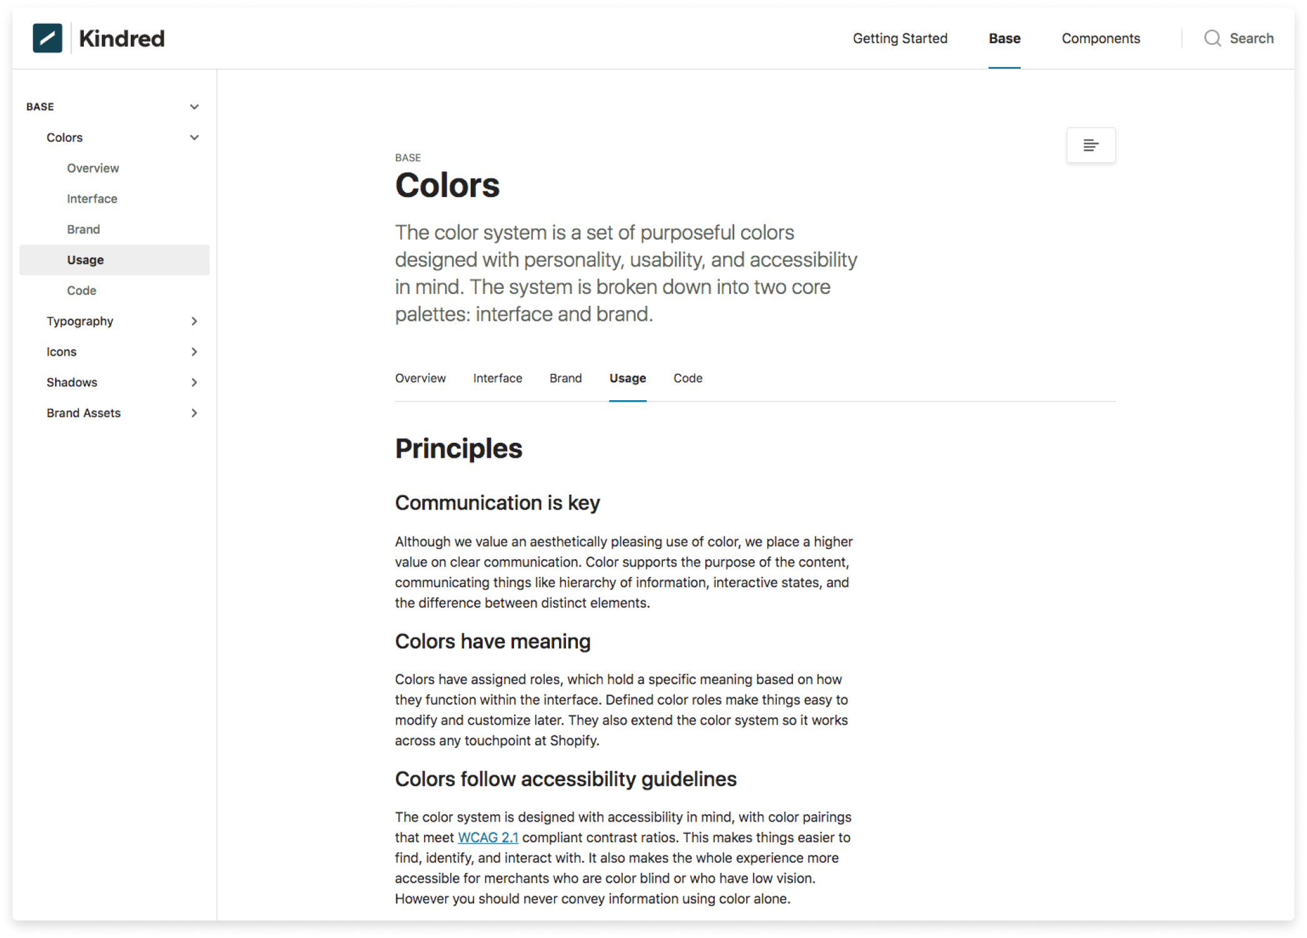Image resolution: width=1307 pixels, height=938 pixels.
Task: Expand the Typography sidebar group
Action: 194,321
